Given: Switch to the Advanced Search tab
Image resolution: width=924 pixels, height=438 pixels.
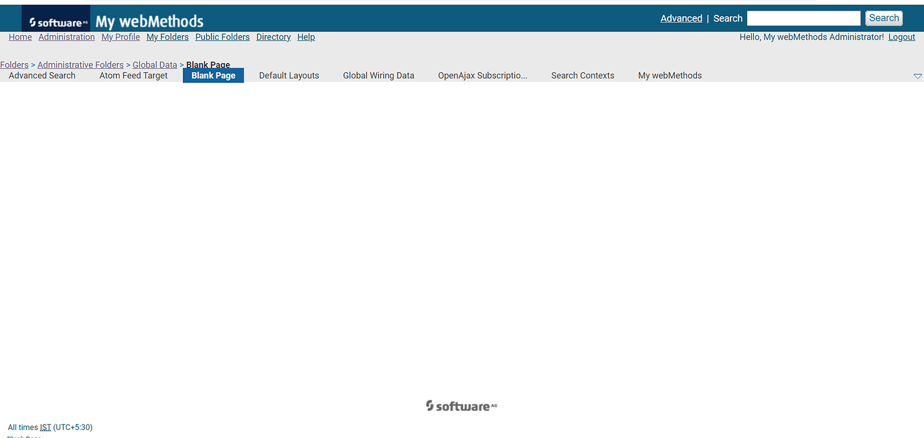Looking at the screenshot, I should pyautogui.click(x=42, y=76).
